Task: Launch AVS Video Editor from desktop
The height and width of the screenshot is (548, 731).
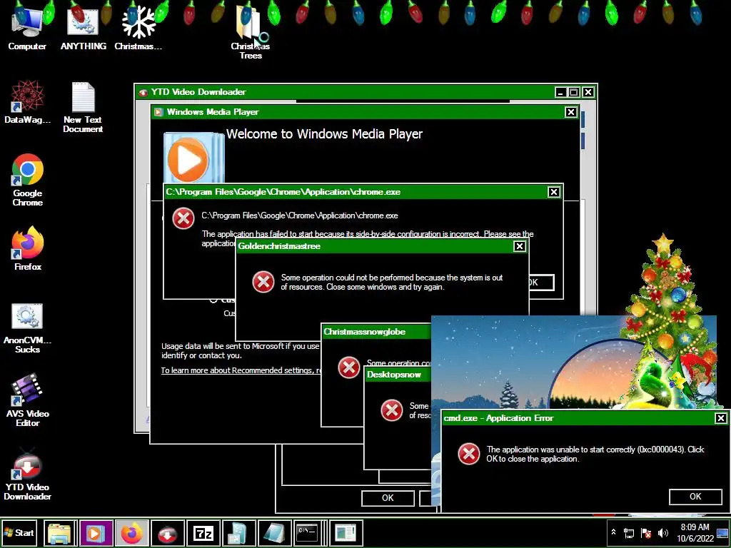Action: 28,400
